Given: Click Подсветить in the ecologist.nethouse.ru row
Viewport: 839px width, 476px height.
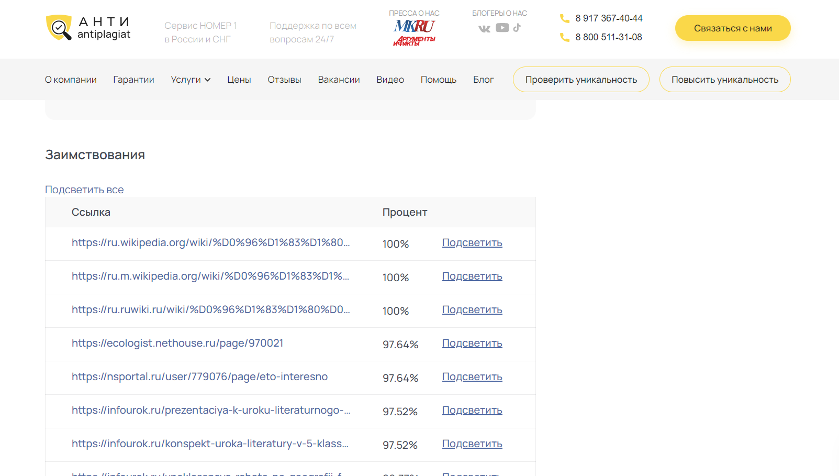Looking at the screenshot, I should [x=472, y=343].
